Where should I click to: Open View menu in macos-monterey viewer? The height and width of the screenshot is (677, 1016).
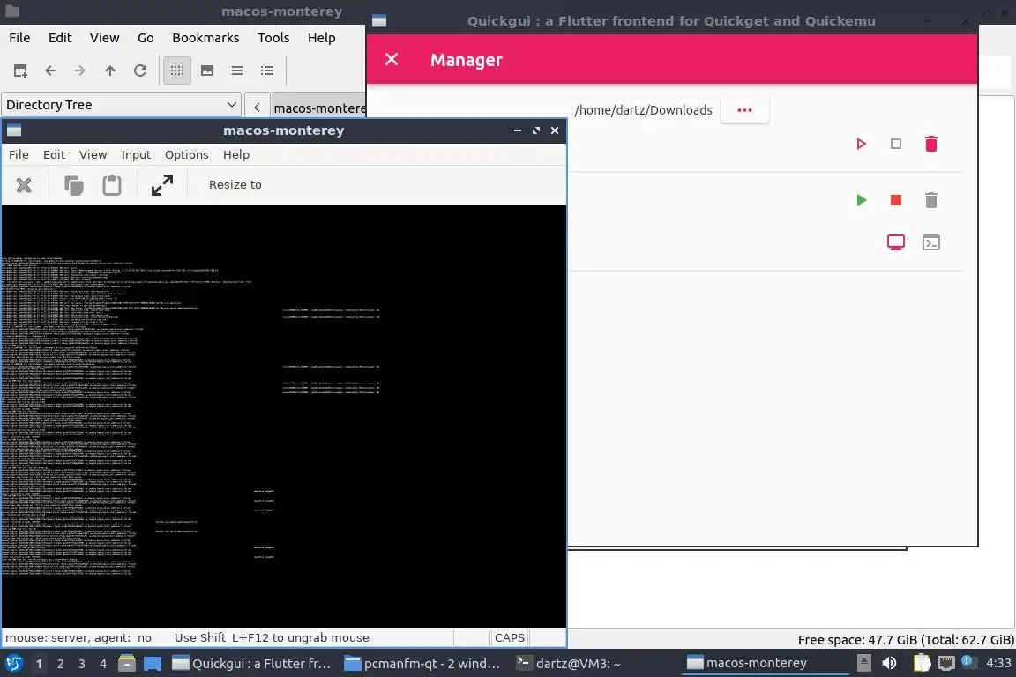(93, 154)
